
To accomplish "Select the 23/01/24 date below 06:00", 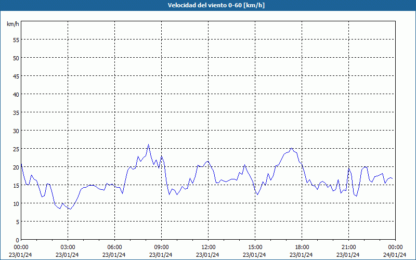I will pyautogui.click(x=114, y=255).
